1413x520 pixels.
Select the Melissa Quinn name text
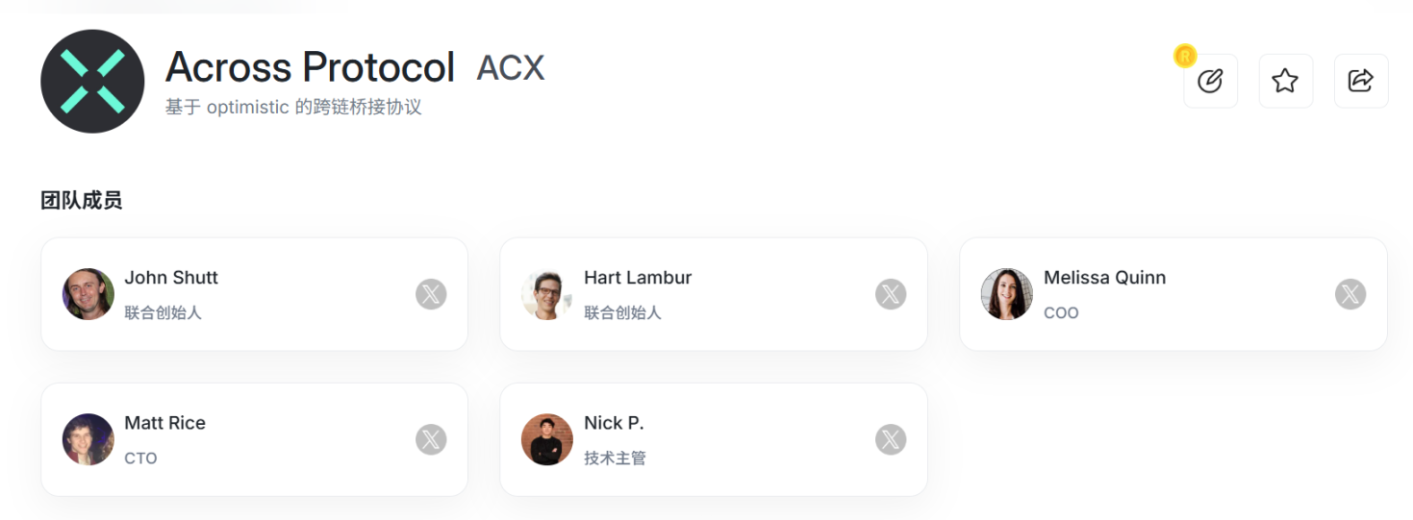[x=1104, y=278]
